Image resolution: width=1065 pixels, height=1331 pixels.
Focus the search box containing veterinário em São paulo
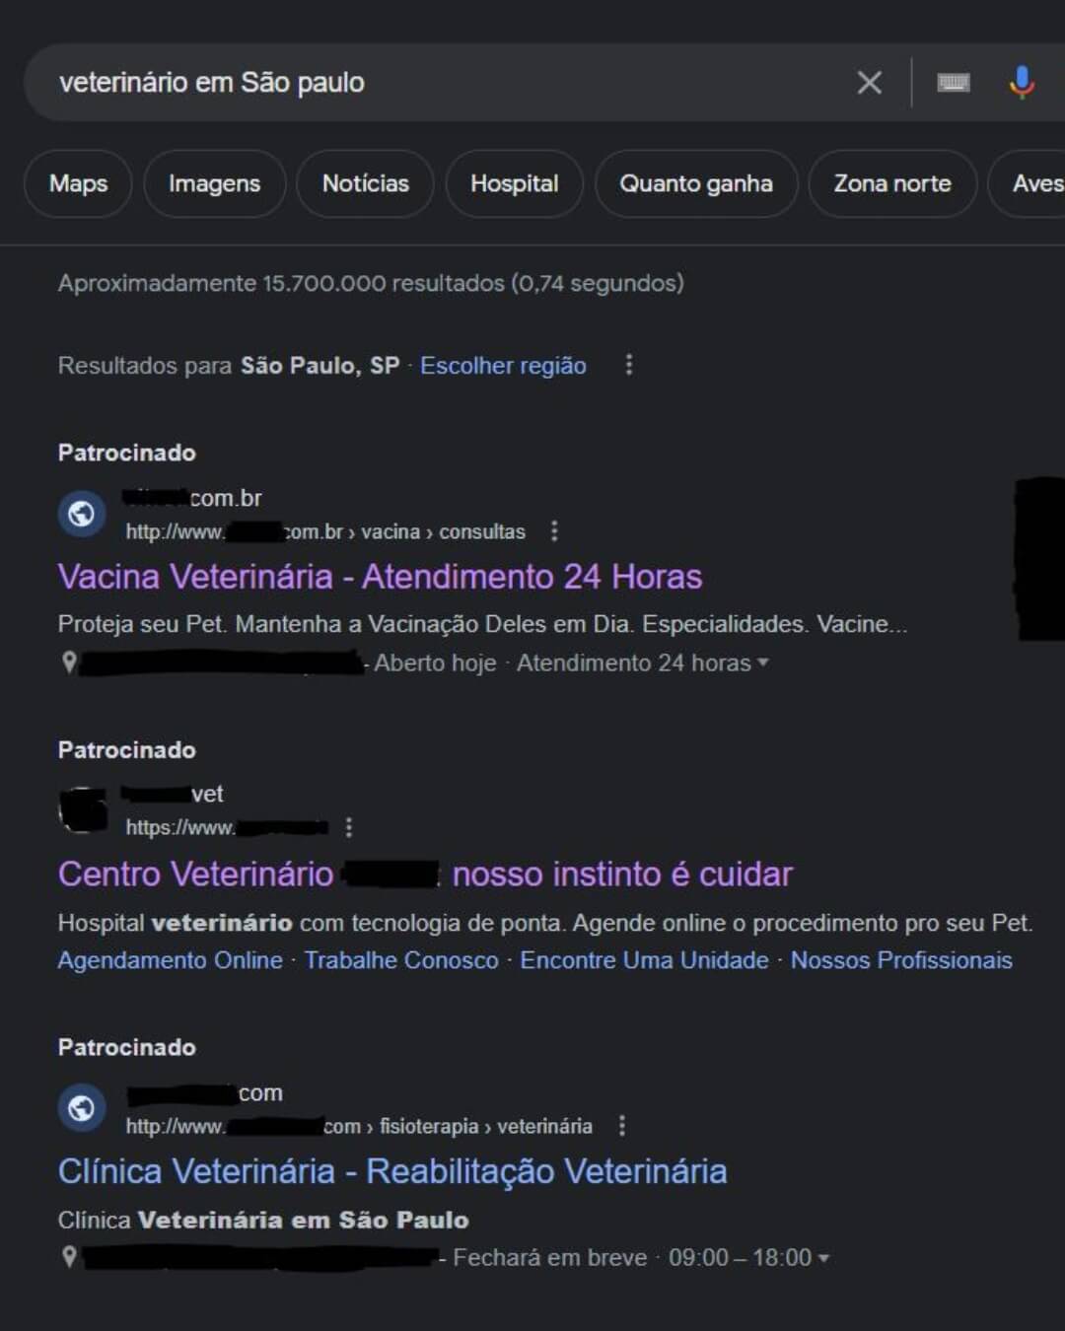click(x=434, y=83)
